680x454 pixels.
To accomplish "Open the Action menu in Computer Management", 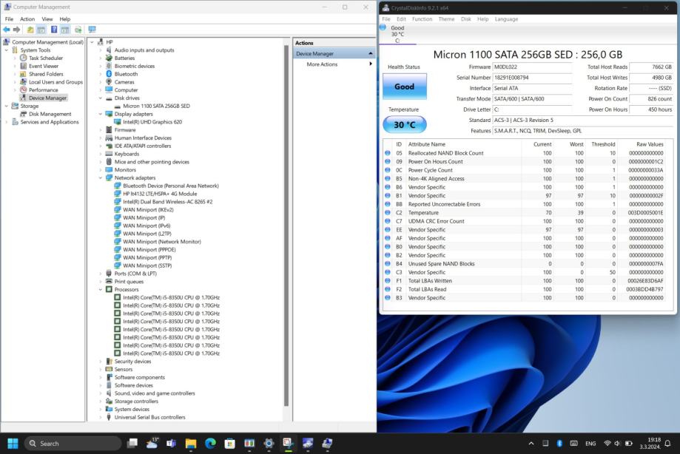I will pos(27,18).
